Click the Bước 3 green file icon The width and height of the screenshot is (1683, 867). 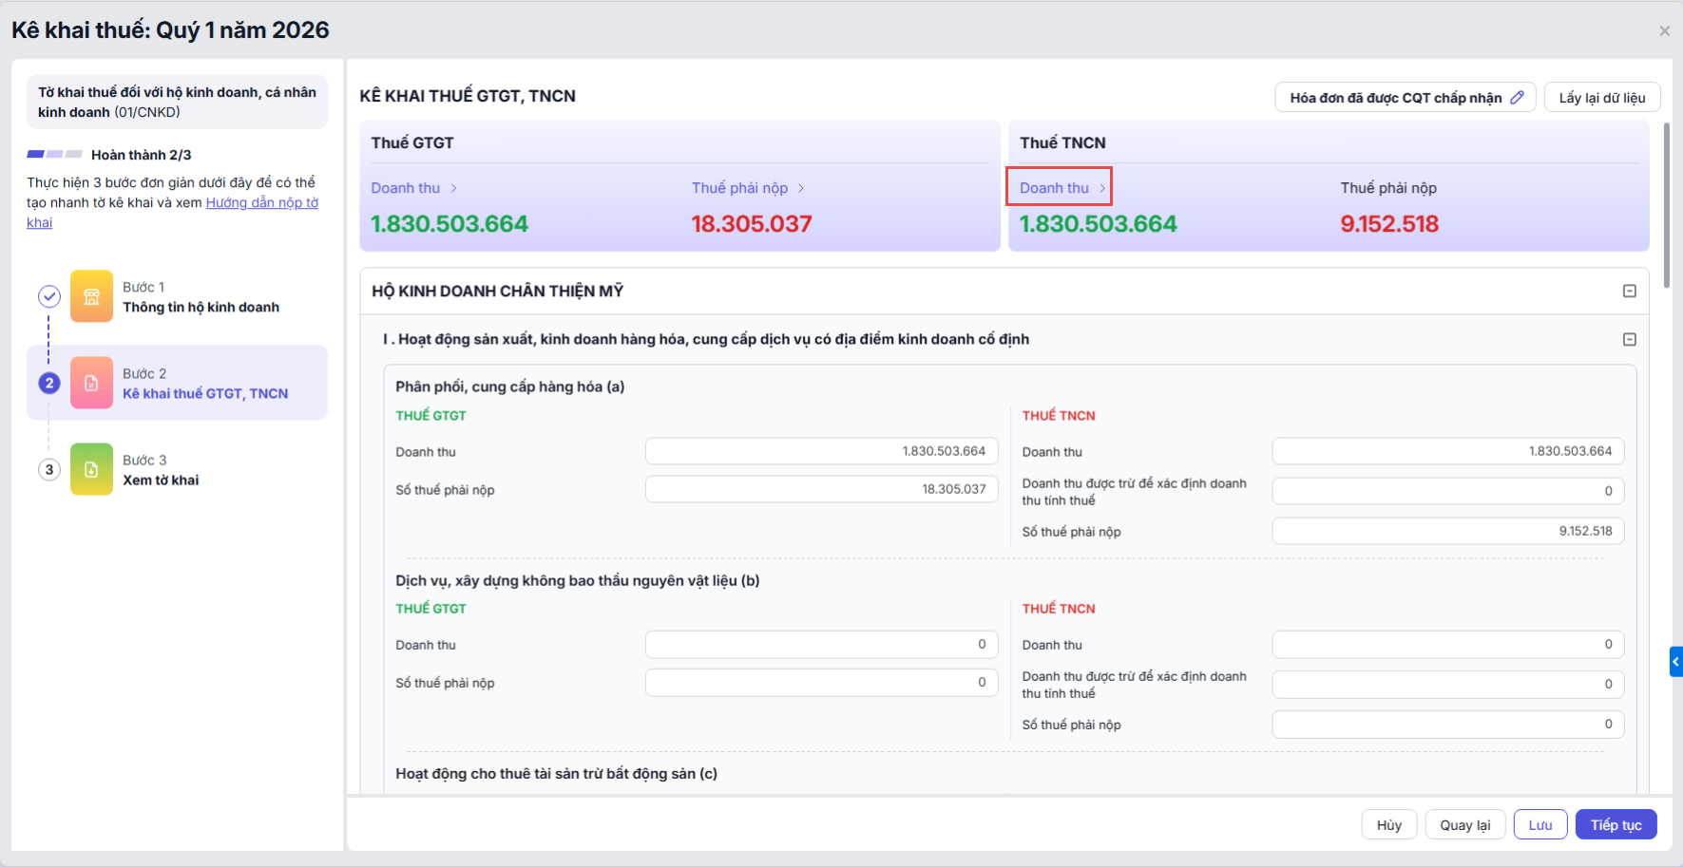[x=91, y=469]
